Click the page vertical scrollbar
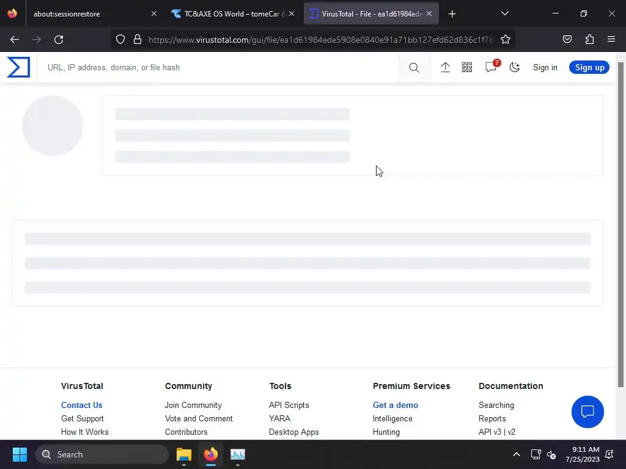Viewport: 626px width, 469px height. pyautogui.click(x=620, y=224)
